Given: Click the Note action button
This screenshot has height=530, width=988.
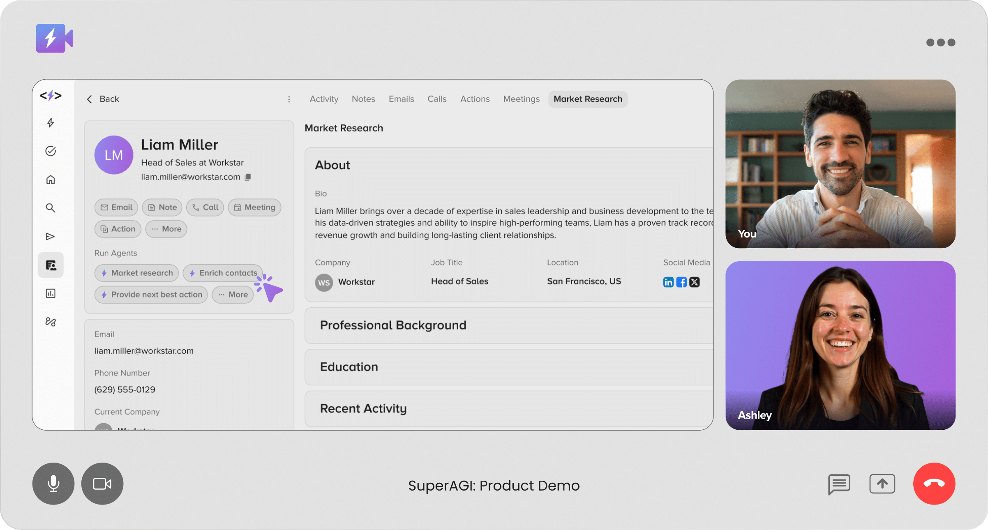Looking at the screenshot, I should [162, 207].
